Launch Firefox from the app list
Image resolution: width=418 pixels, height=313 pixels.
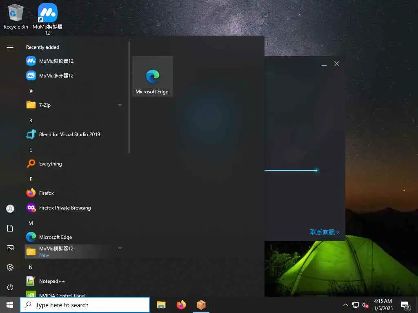pos(73,193)
